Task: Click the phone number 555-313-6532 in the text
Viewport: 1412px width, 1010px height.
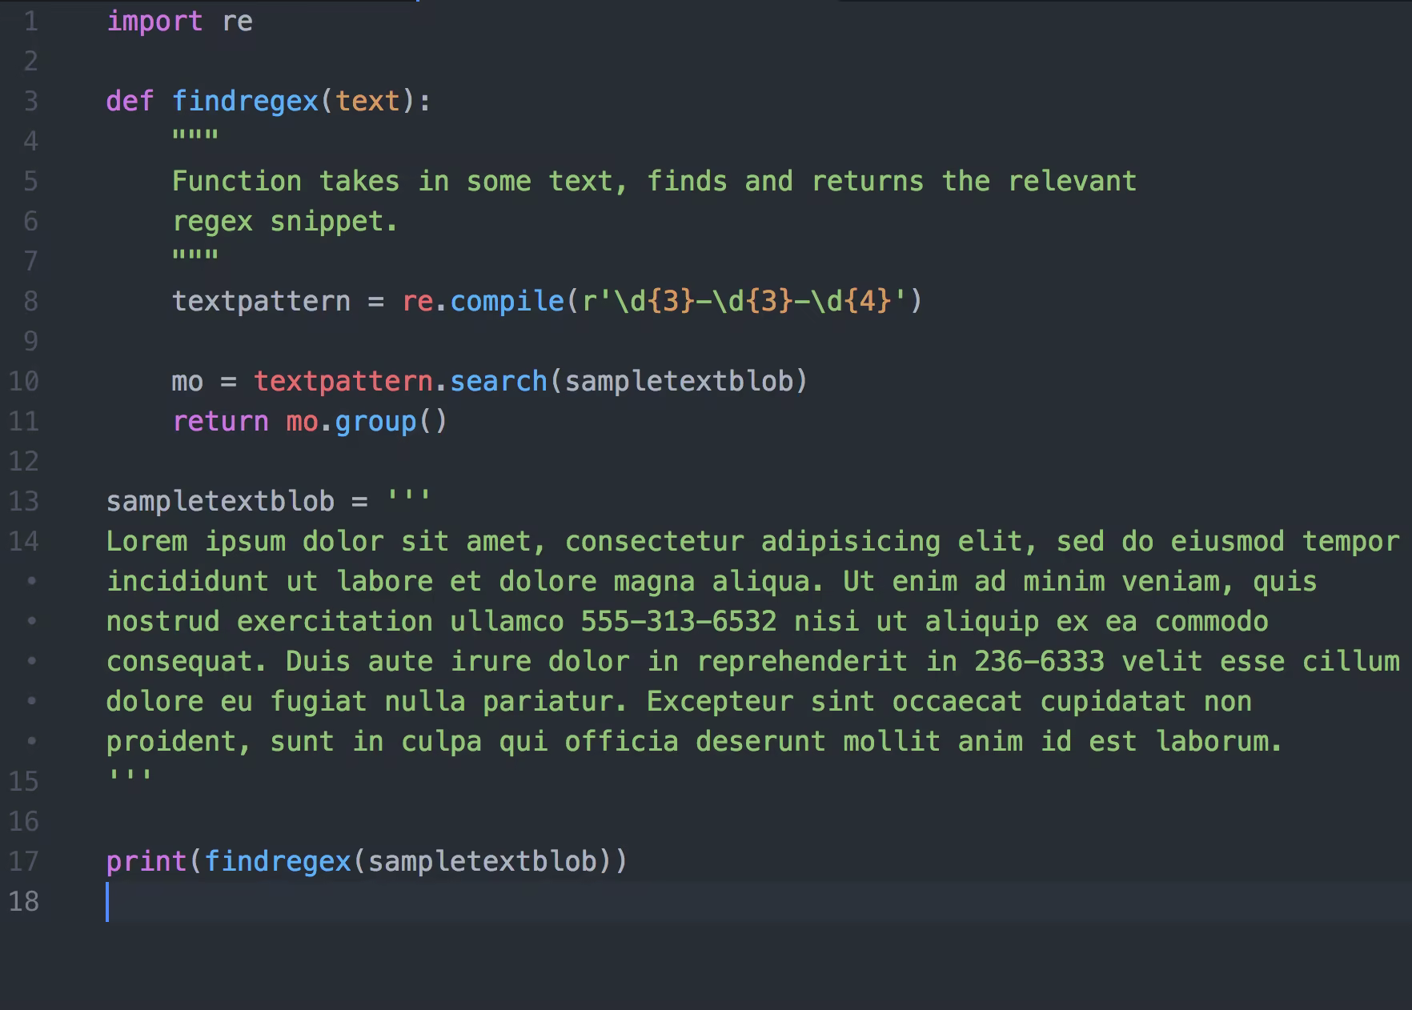Action: click(678, 622)
